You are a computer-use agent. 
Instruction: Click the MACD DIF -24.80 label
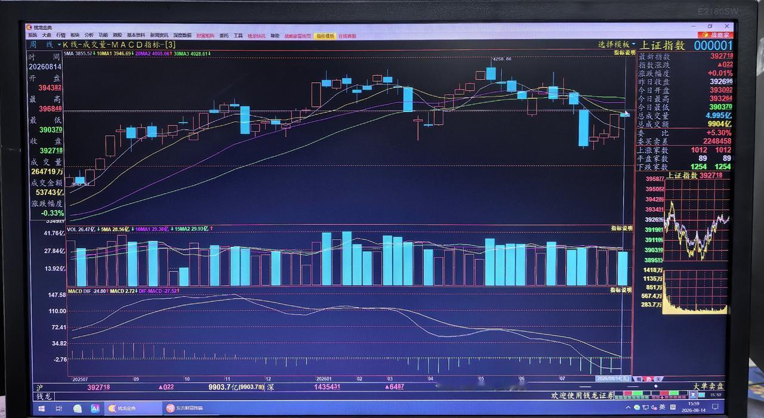click(x=87, y=290)
